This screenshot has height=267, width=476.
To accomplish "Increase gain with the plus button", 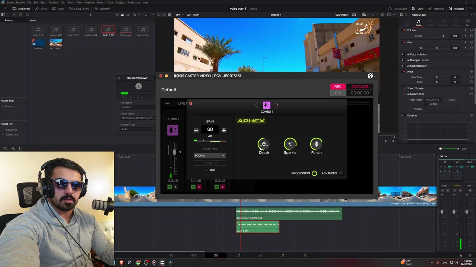I will [x=224, y=130].
